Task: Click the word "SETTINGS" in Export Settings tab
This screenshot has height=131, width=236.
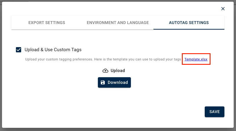Action: [55, 23]
